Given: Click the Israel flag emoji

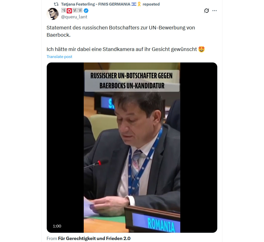Looking at the screenshot, I should point(134,4).
